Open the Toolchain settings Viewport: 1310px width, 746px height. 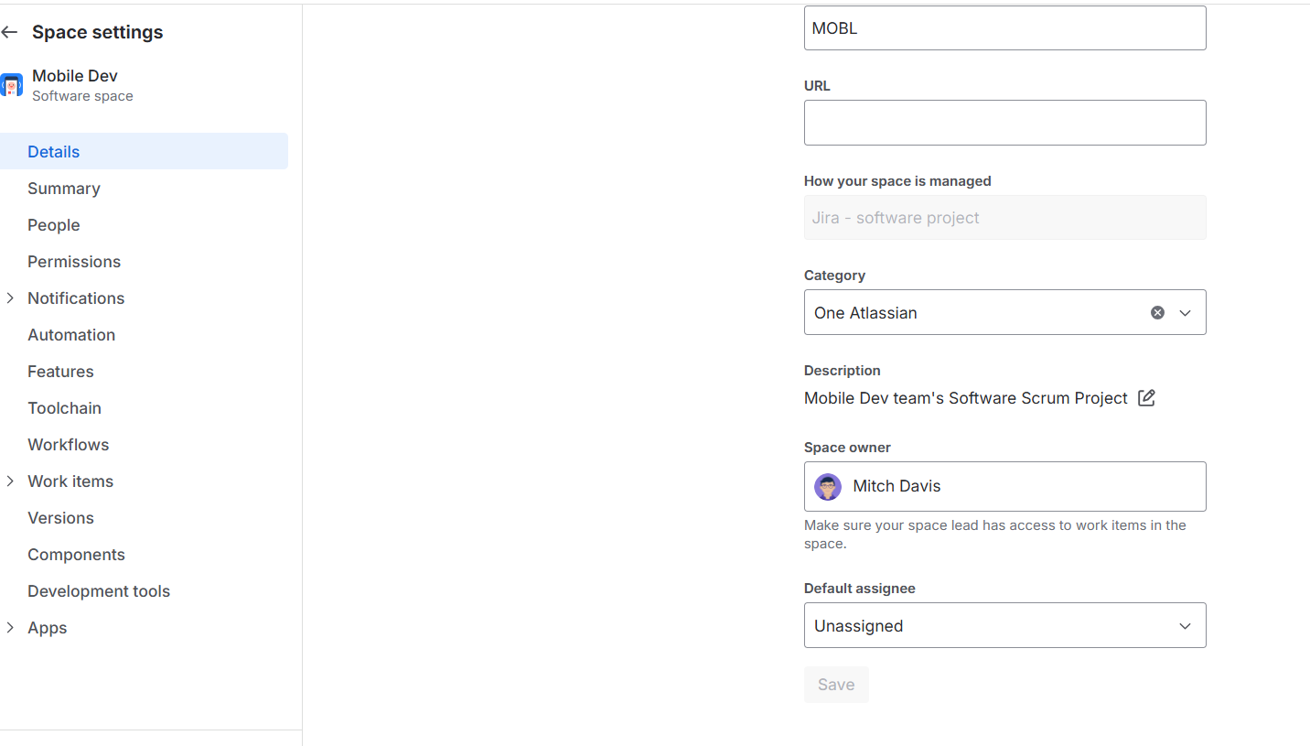click(x=64, y=408)
